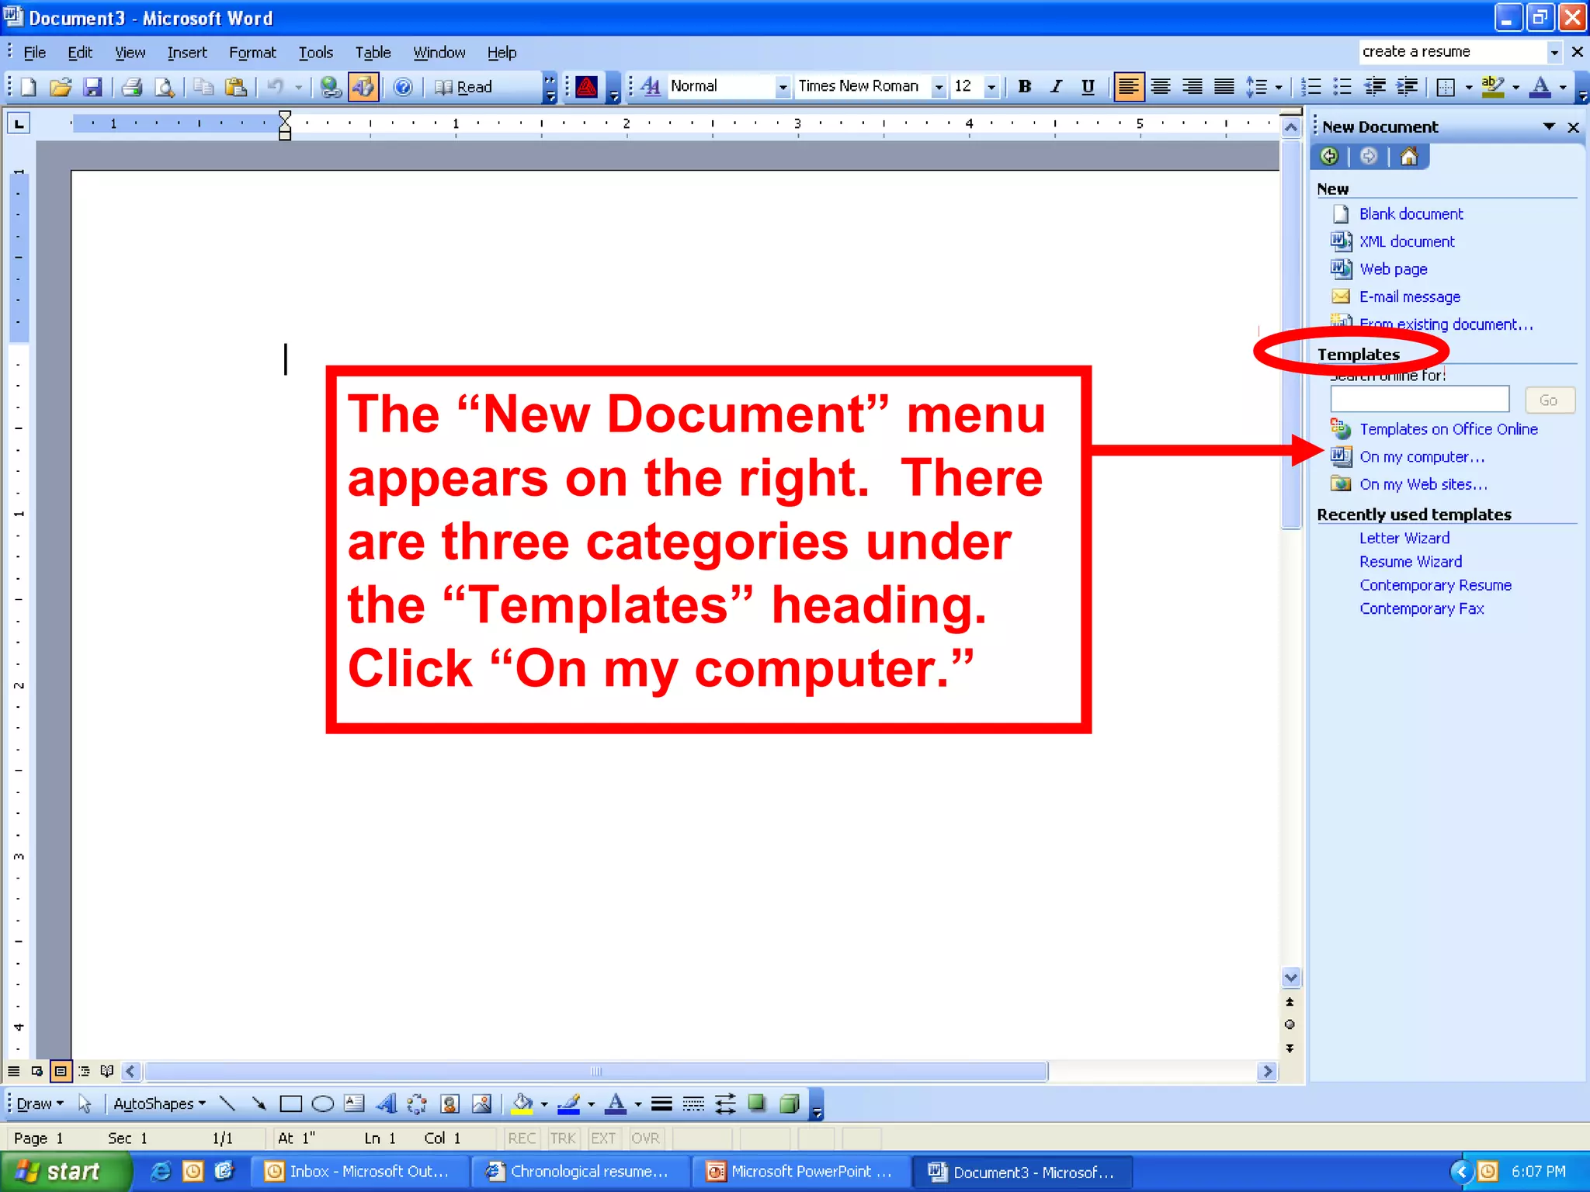This screenshot has width=1590, height=1192.
Task: Click the Shadow Style icon
Action: (756, 1103)
